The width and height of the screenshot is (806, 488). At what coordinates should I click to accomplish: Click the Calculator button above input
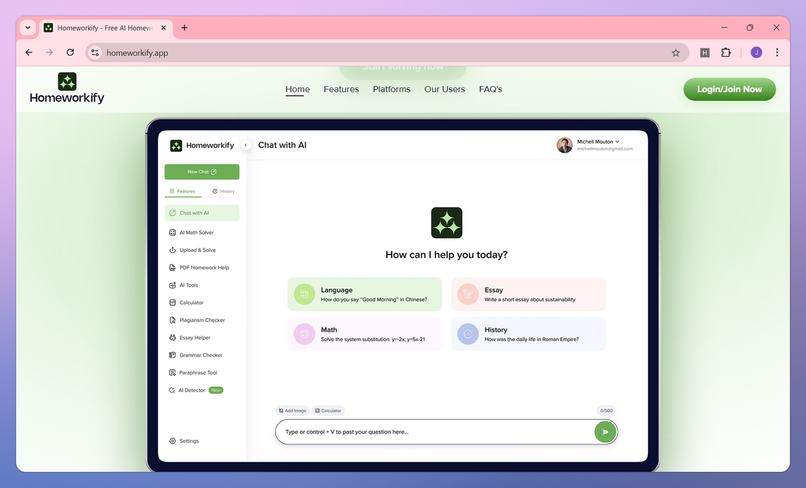tap(328, 410)
